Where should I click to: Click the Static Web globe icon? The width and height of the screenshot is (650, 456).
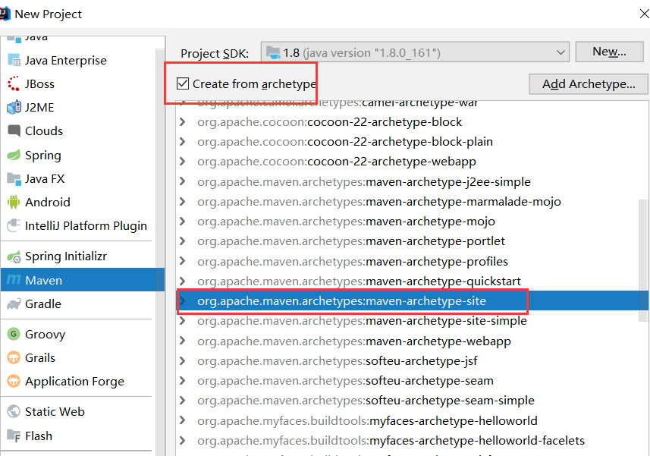coord(14,411)
